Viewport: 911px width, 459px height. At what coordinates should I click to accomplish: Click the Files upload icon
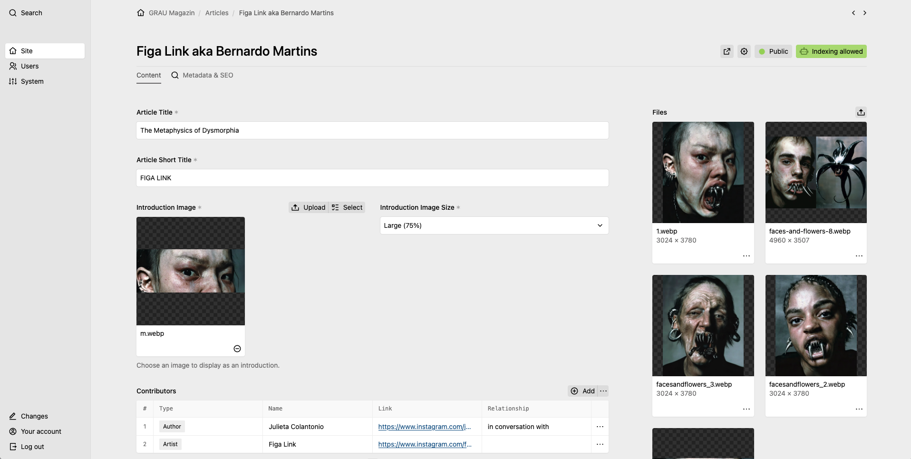[x=861, y=112]
